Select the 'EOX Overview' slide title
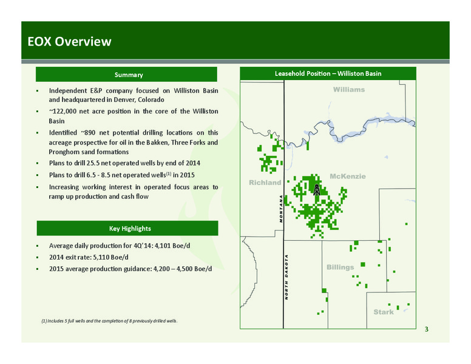The image size is (471, 364). tap(69, 41)
